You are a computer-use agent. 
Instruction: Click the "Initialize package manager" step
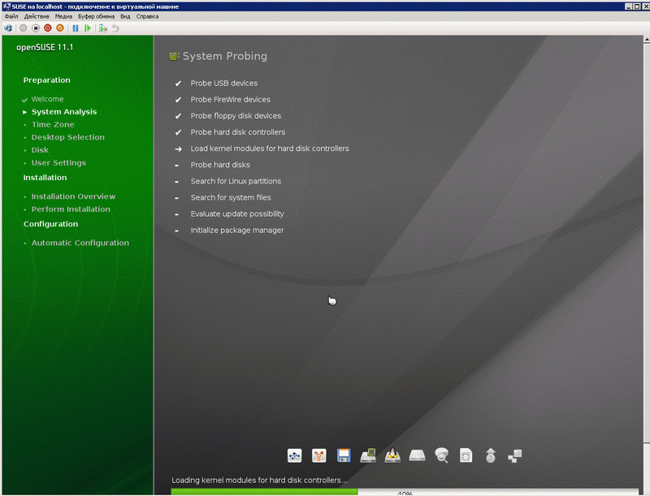click(237, 231)
